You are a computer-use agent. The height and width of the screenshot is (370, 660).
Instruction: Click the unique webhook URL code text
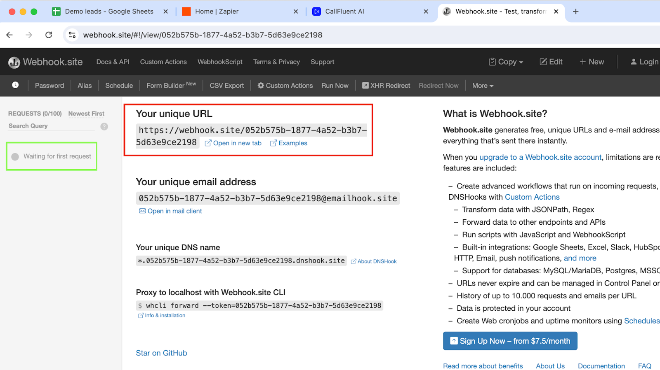click(251, 136)
